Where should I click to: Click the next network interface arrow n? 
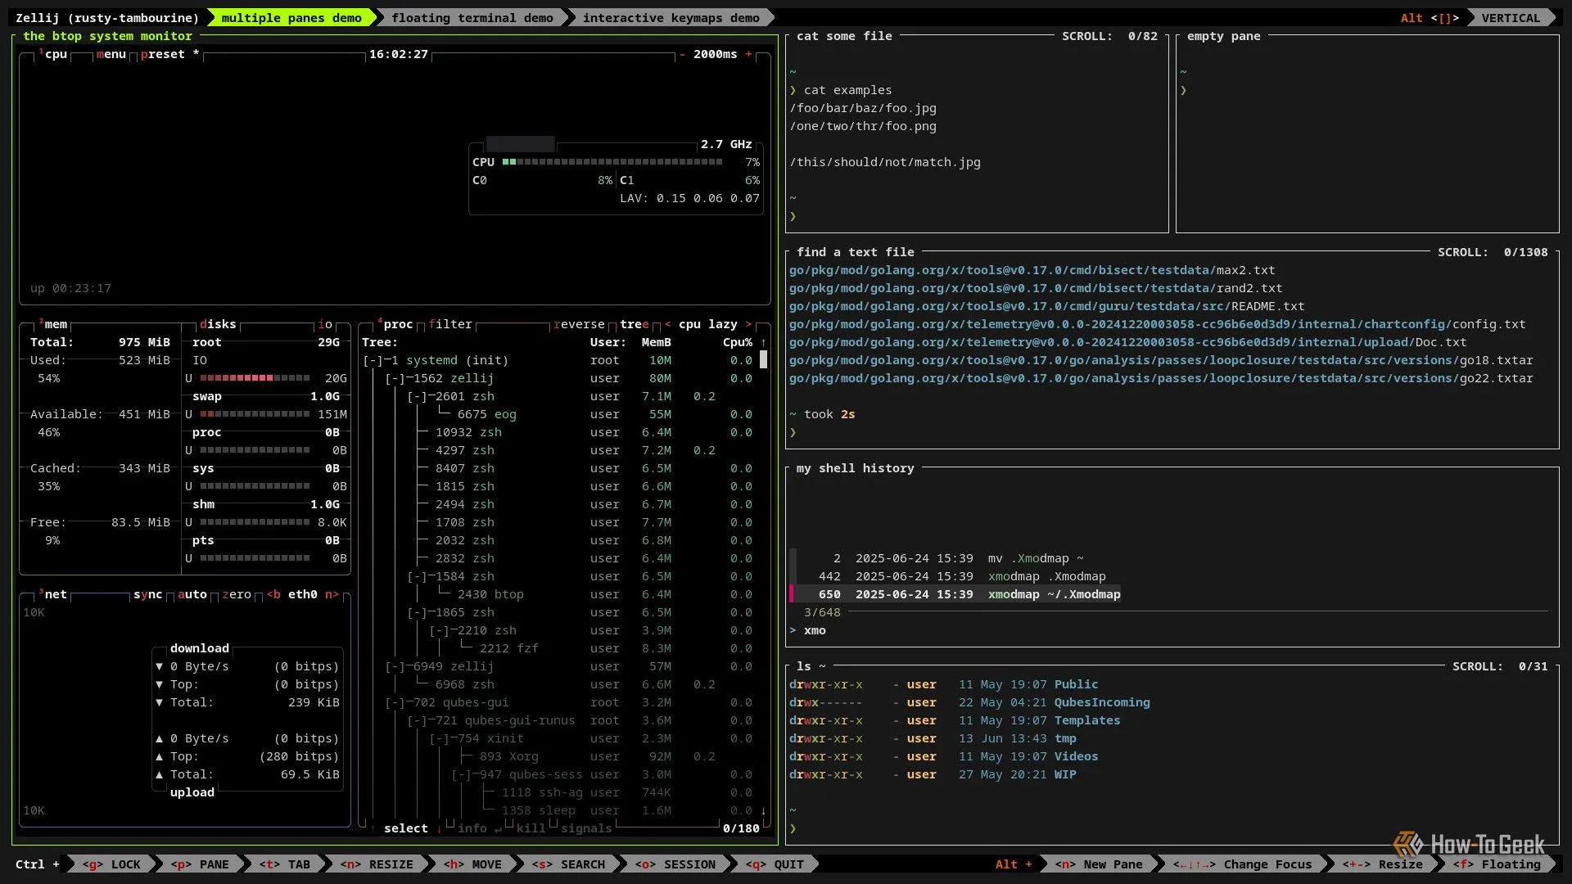pos(332,595)
